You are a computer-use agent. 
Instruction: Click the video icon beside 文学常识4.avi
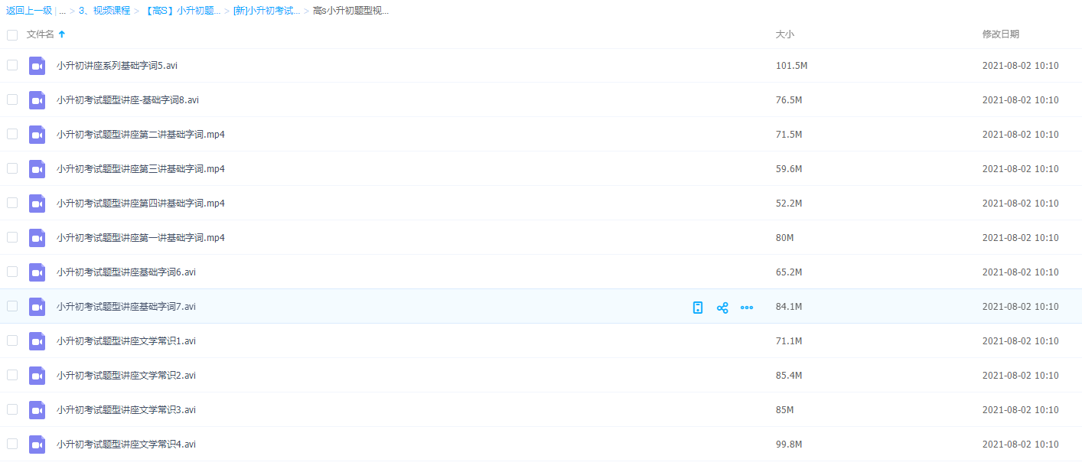37,445
